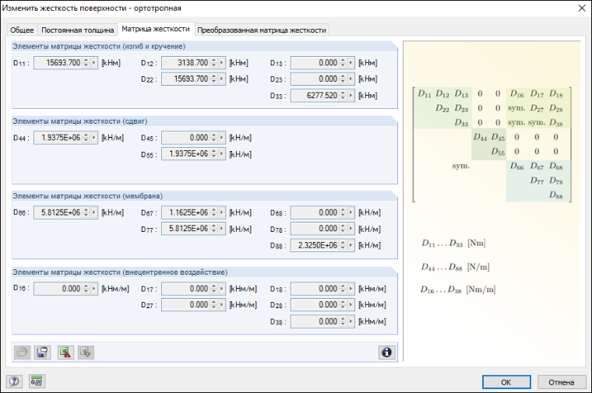The image size is (592, 393).
Task: Click D44 spinner stepper arrows
Action: [x=86, y=138]
